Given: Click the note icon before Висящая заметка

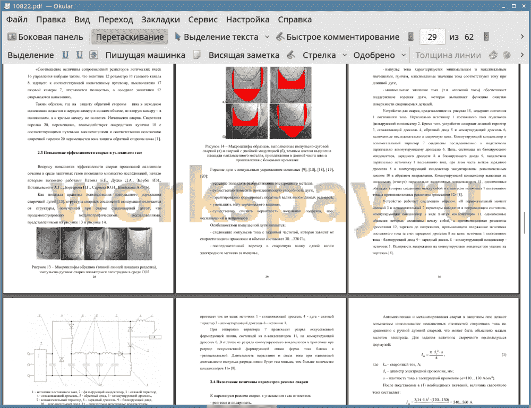Looking at the screenshot, I should tap(197, 55).
